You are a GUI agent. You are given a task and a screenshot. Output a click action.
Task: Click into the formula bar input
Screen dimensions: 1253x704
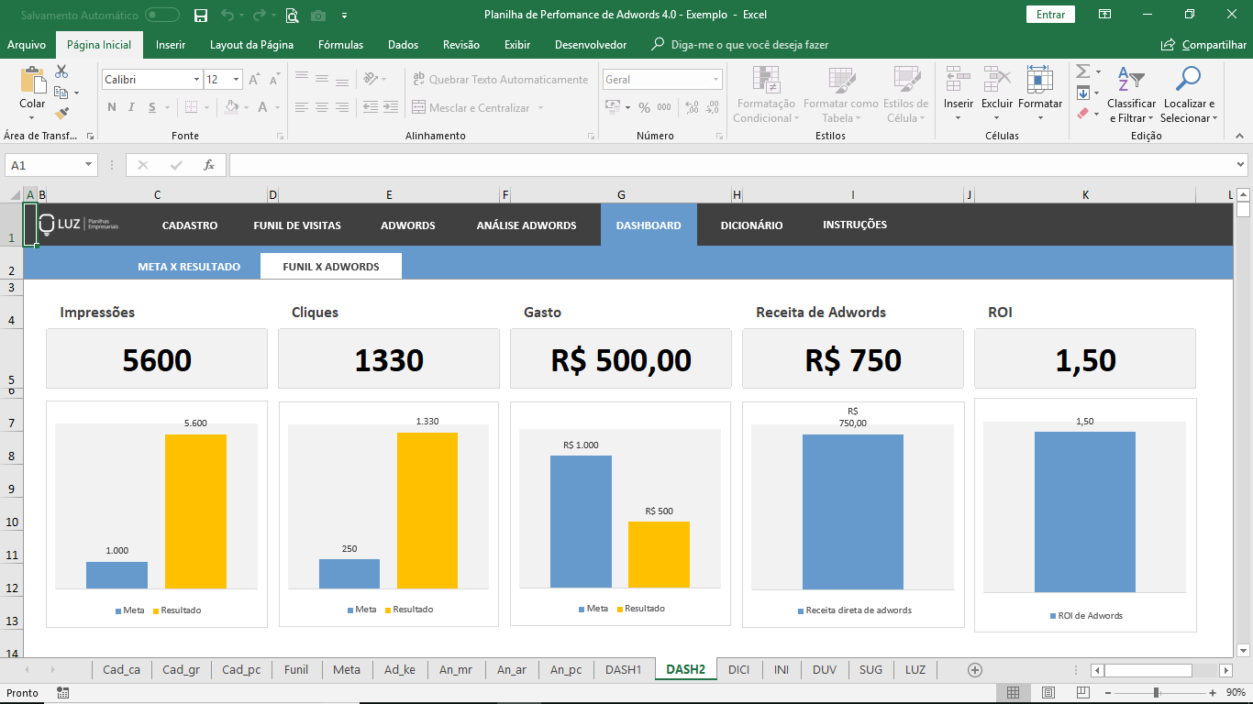pos(731,165)
